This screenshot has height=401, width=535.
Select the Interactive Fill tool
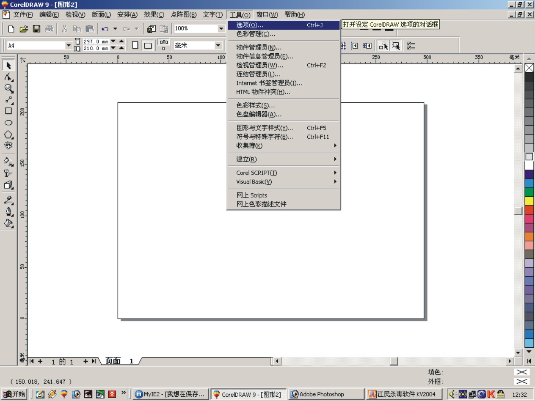pos(8,161)
